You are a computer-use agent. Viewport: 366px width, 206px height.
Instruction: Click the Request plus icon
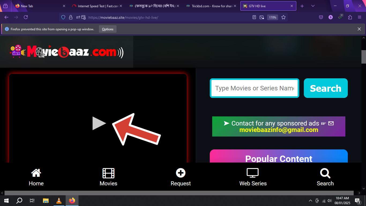pos(181,173)
